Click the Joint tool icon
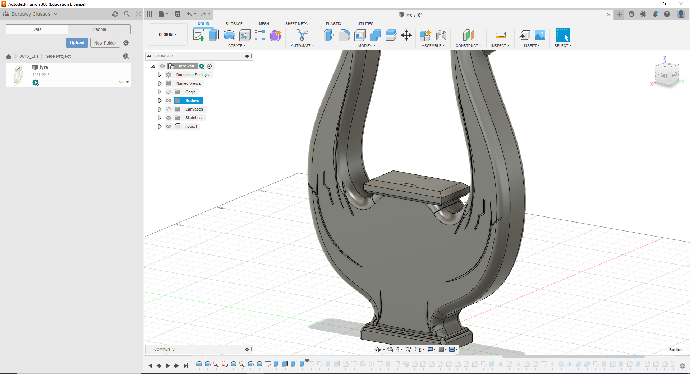The image size is (690, 374). [441, 35]
